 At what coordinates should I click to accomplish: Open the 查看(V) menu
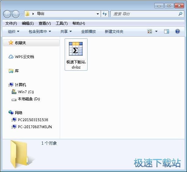point(45,23)
